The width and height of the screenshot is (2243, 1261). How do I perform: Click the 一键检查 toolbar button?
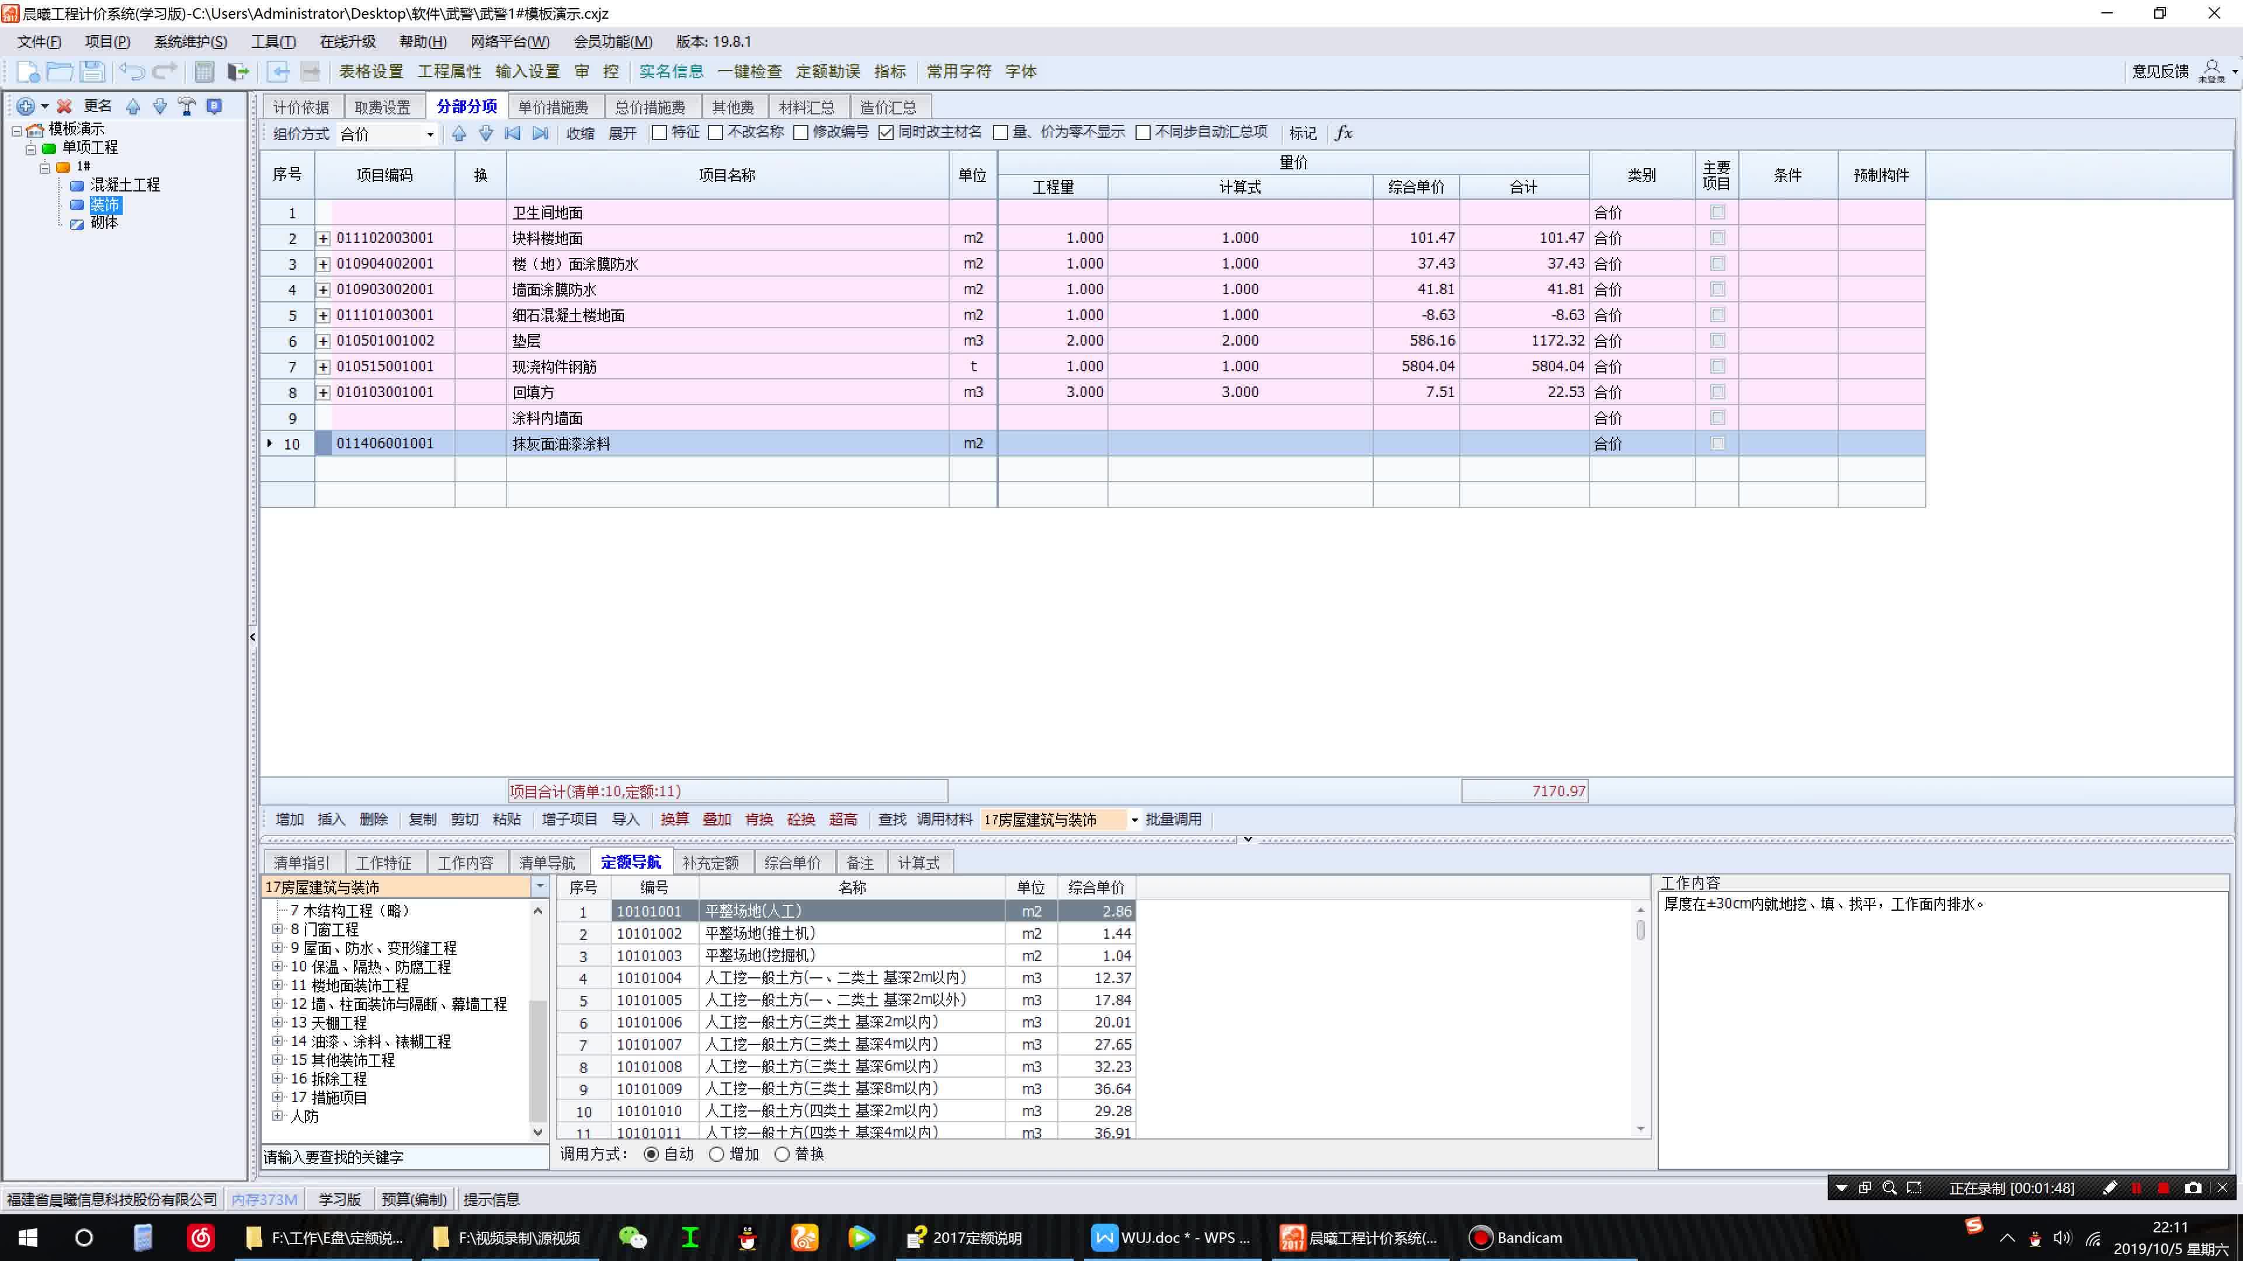point(749,71)
